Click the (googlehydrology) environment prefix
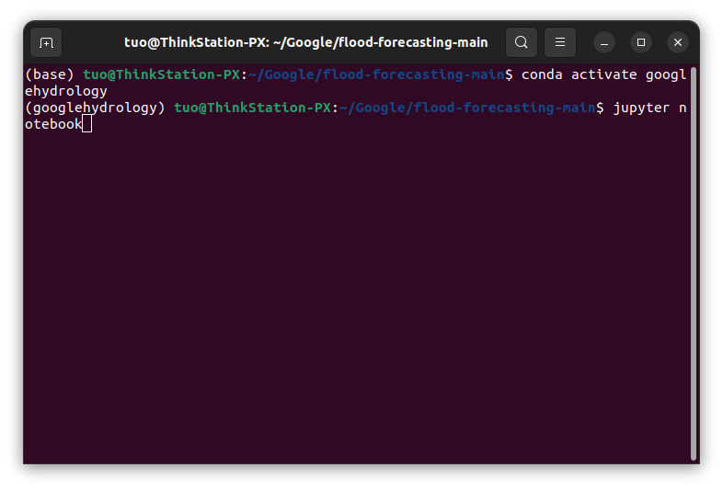The height and width of the screenshot is (490, 723). (95, 108)
